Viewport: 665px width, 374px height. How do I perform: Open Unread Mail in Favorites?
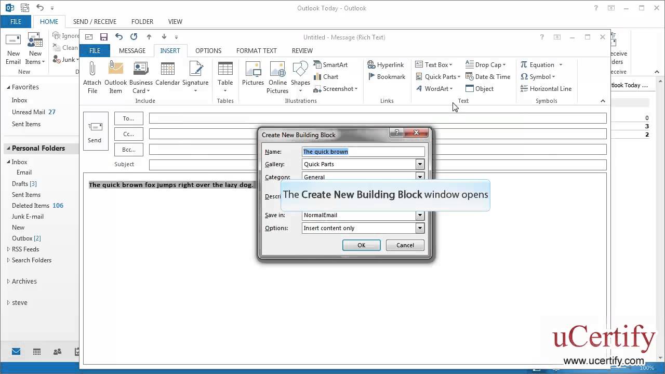pyautogui.click(x=34, y=112)
